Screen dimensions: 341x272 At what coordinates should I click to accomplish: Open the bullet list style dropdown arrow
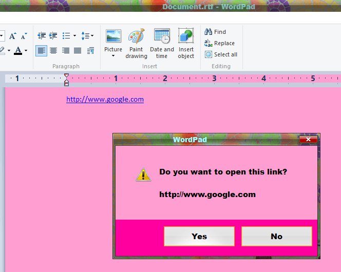point(74,35)
